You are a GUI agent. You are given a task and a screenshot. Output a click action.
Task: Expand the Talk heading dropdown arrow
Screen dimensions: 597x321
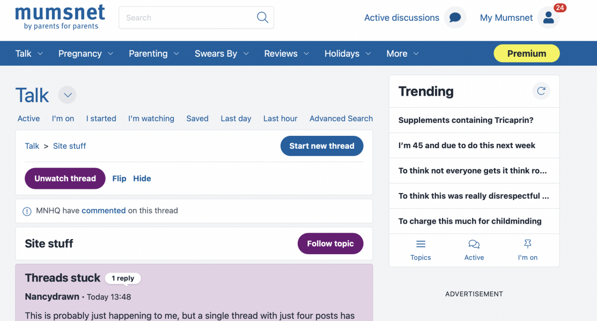(x=67, y=95)
